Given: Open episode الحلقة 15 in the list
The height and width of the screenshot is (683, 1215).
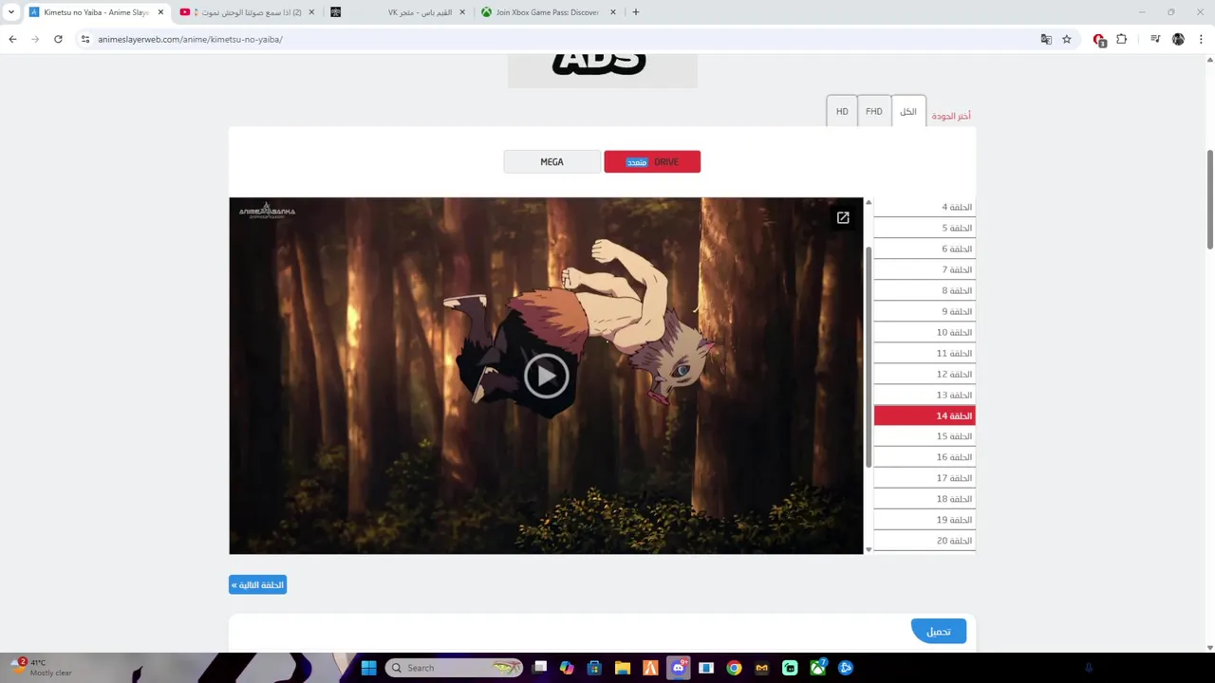Looking at the screenshot, I should click(x=925, y=436).
